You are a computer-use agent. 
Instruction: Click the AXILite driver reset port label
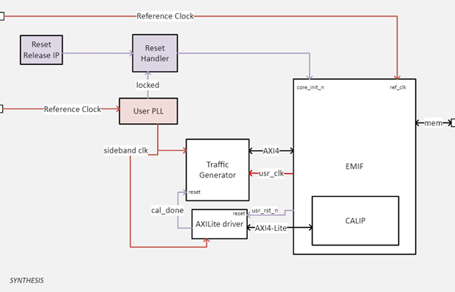(x=239, y=214)
